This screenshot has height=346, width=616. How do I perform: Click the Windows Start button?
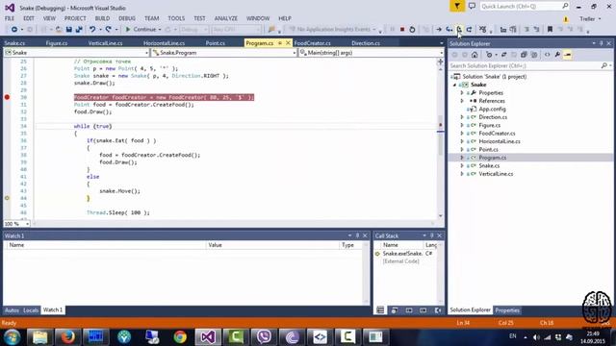pos(12,337)
